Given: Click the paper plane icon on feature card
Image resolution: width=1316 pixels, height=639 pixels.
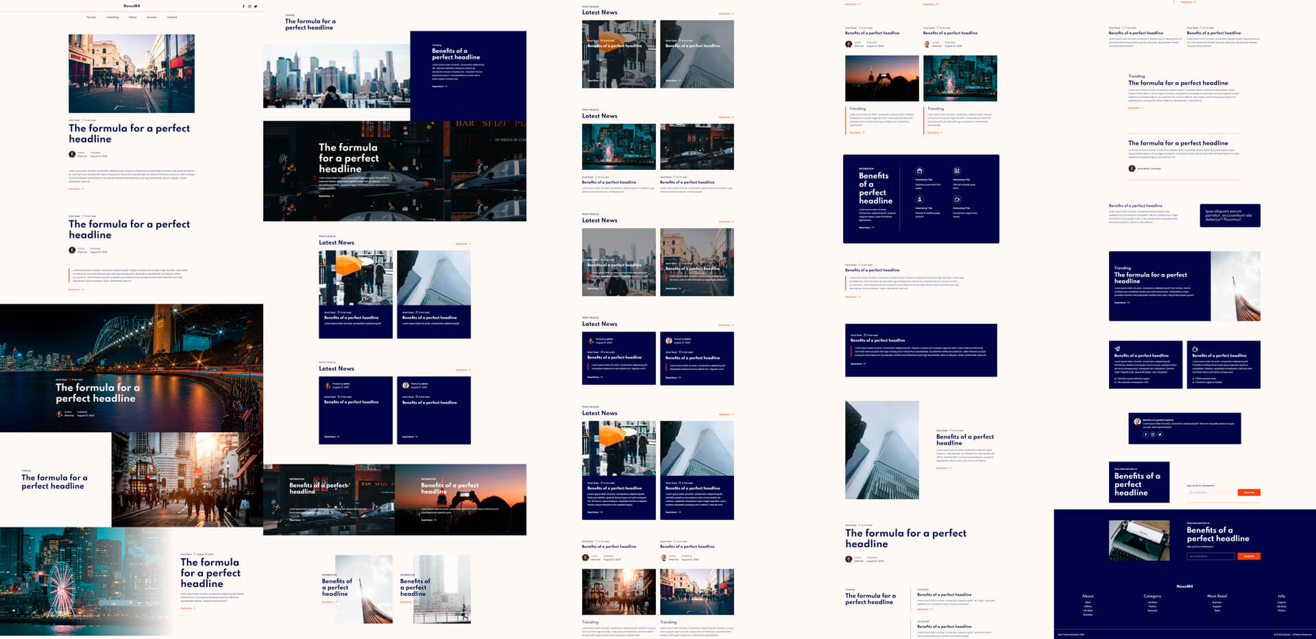Looking at the screenshot, I should pos(1117,349).
